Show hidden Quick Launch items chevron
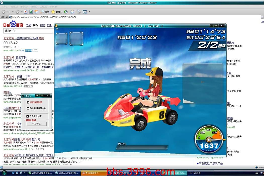This screenshot has width=264, height=176. (x=25, y=172)
